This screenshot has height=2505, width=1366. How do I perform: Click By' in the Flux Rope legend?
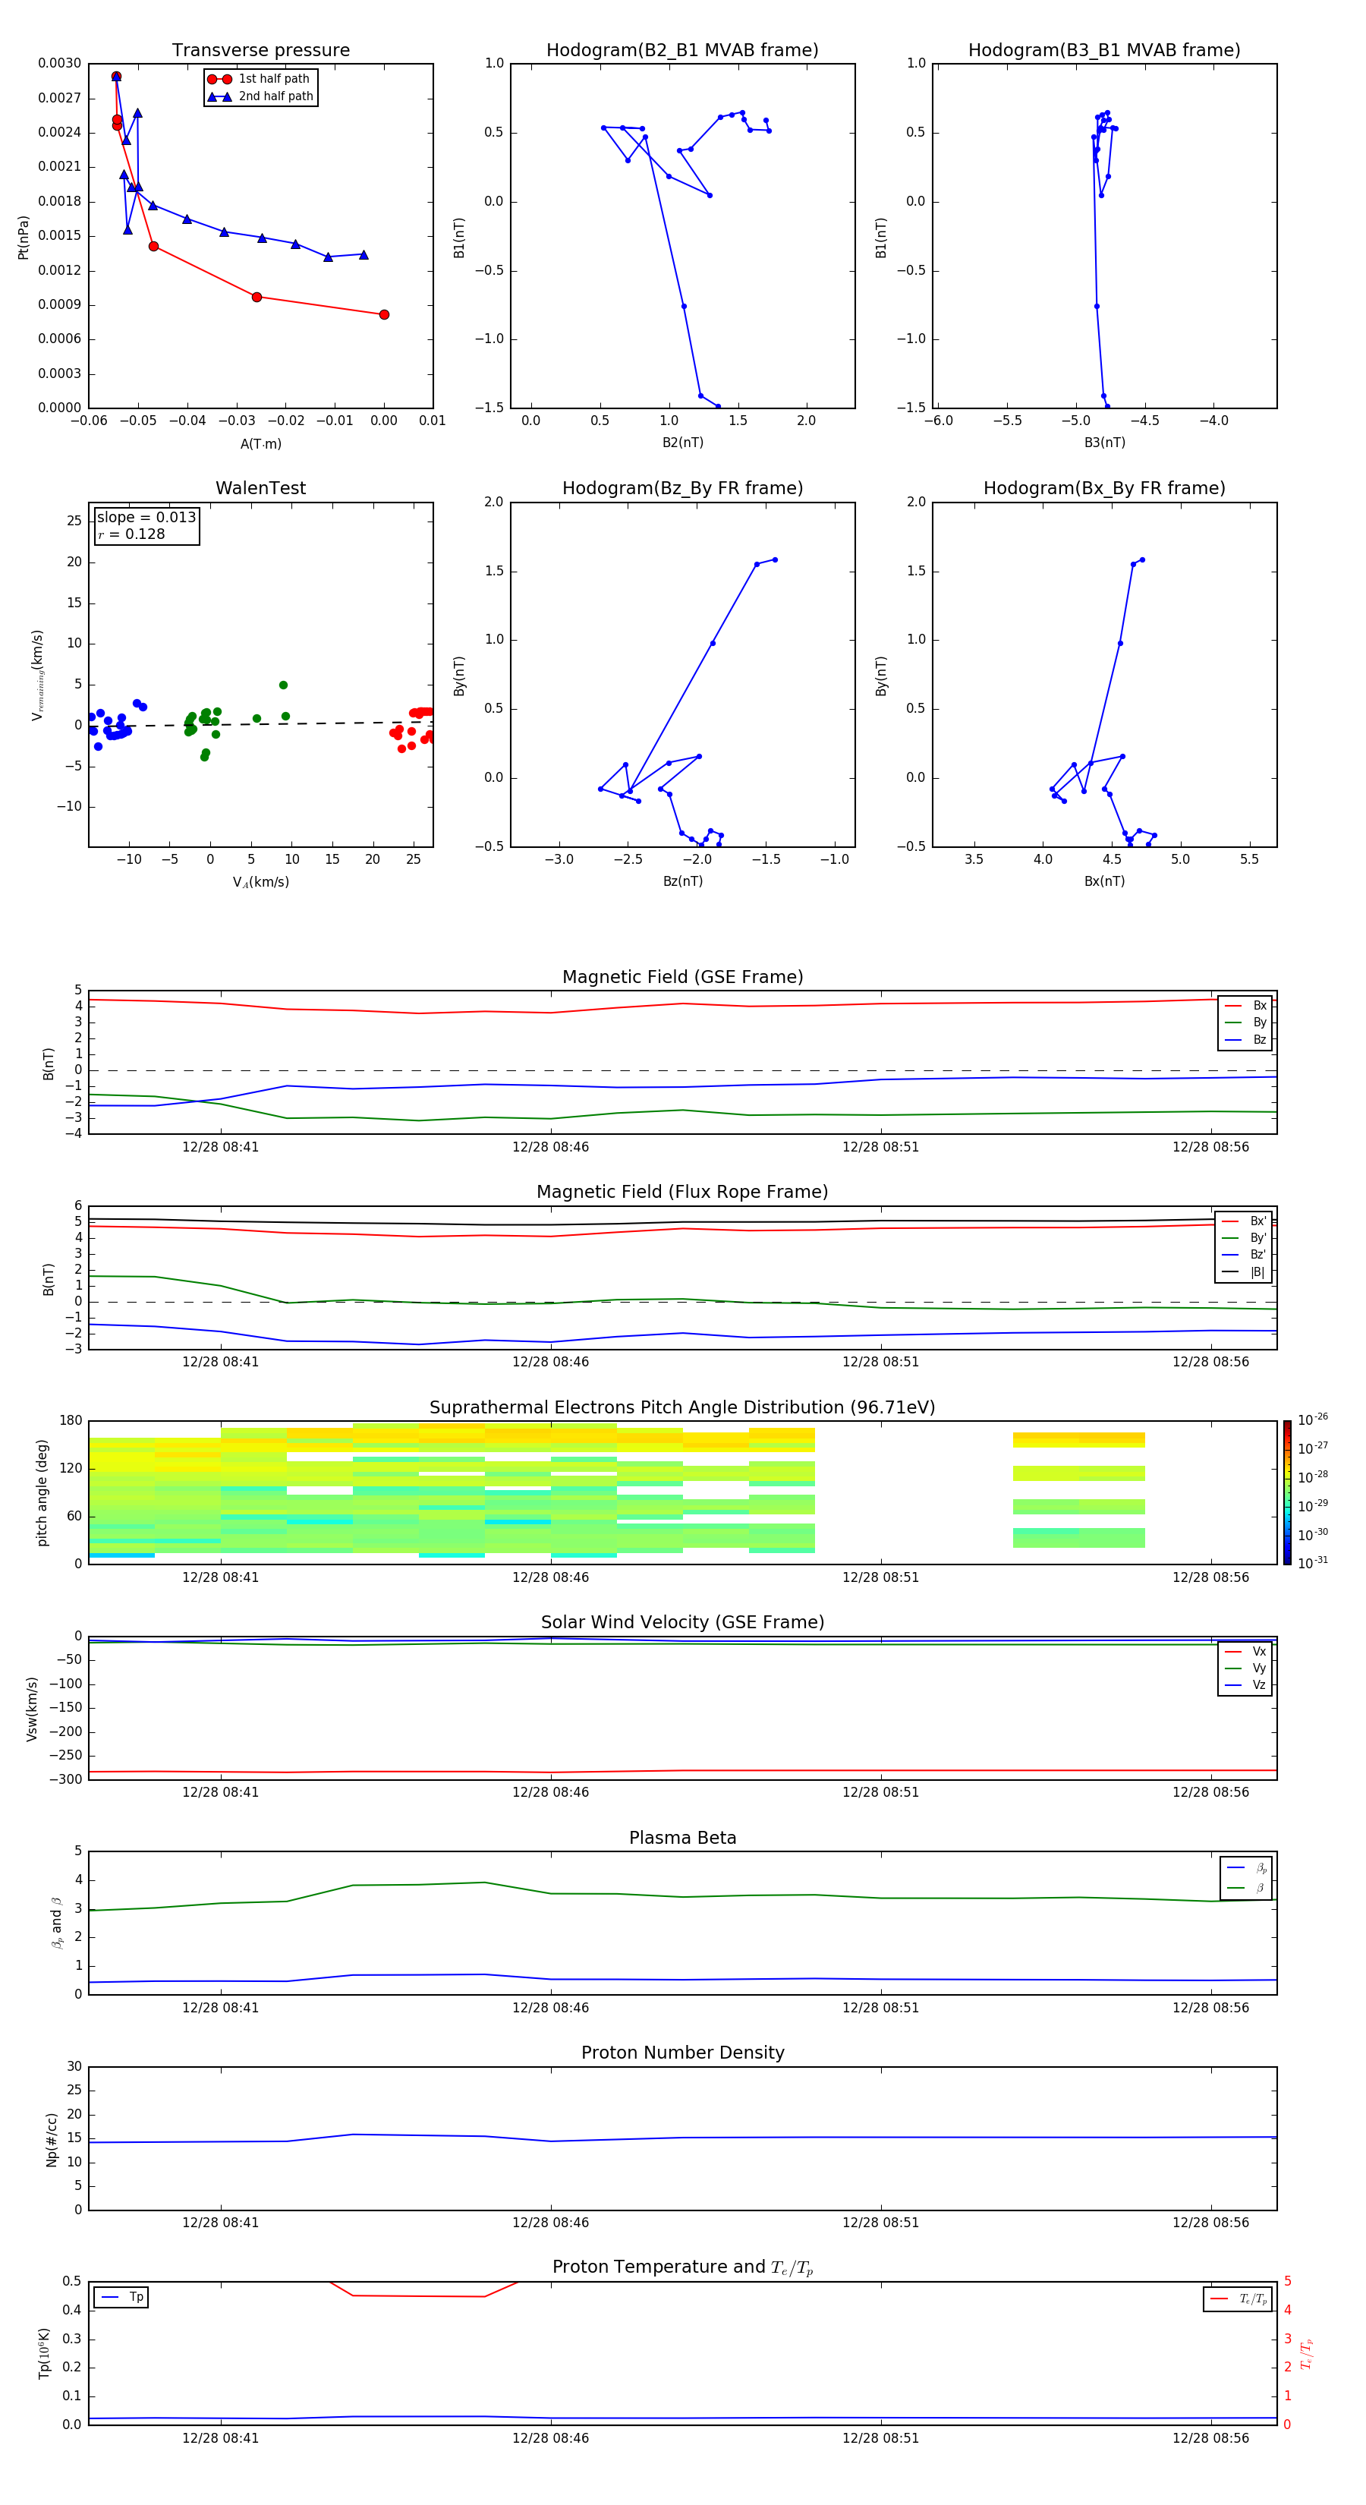(x=1245, y=1238)
